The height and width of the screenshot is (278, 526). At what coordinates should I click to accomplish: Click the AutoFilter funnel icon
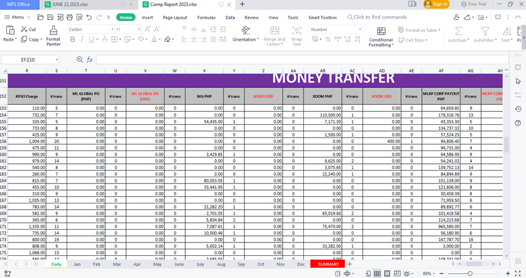click(x=485, y=31)
